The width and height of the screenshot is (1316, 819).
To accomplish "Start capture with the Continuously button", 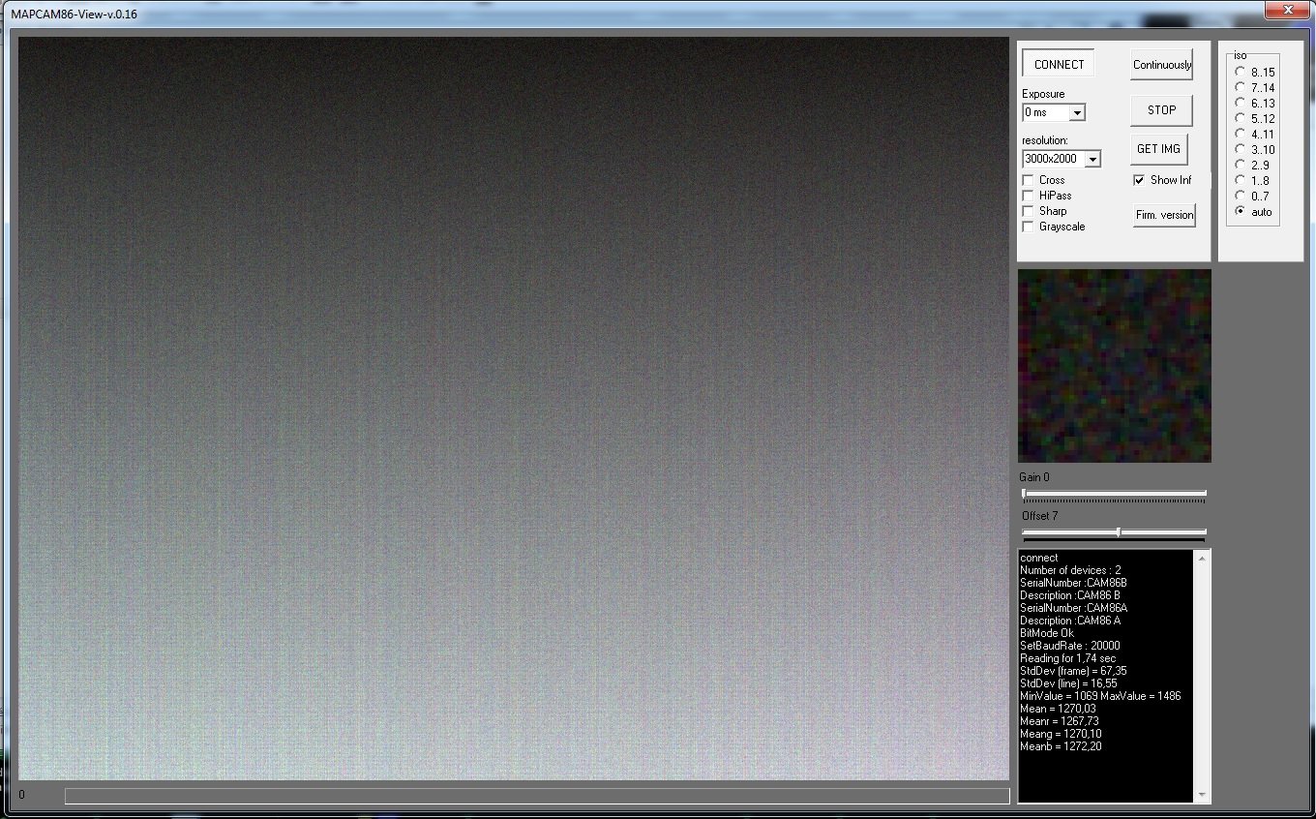I will tap(1162, 65).
